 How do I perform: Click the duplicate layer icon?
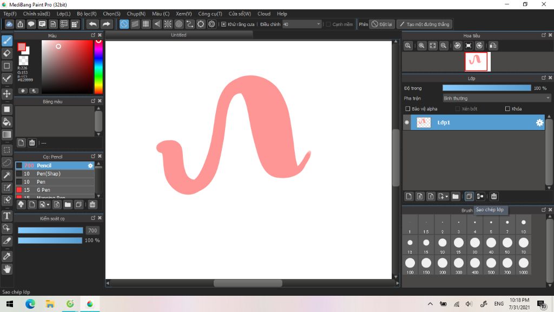(x=469, y=196)
